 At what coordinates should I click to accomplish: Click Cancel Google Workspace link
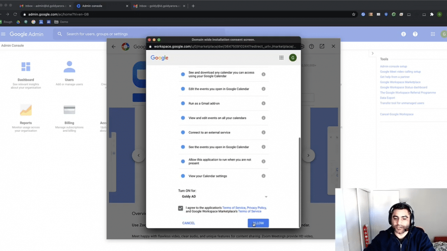pyautogui.click(x=397, y=114)
